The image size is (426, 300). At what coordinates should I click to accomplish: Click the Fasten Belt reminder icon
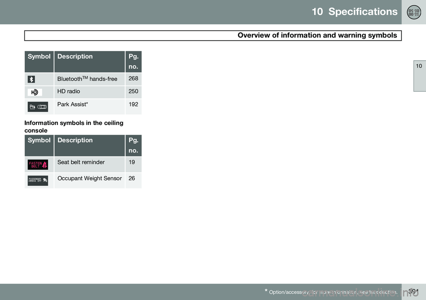click(x=38, y=165)
